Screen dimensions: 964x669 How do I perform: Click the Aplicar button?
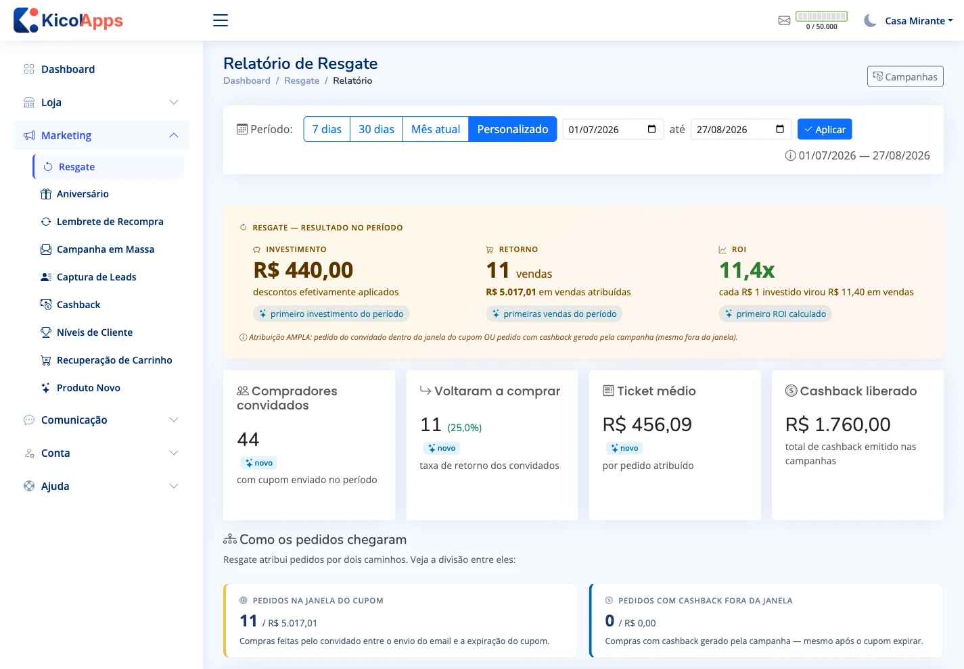point(825,129)
